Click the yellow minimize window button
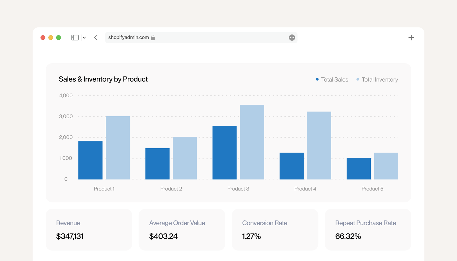This screenshot has width=457, height=261. click(x=51, y=37)
